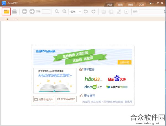Click the printer icon
Viewport: 166px width, 126px height.
click(14, 11)
